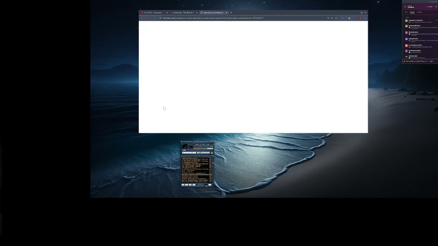Click the playlist add button in Winamp

pyautogui.click(x=183, y=185)
